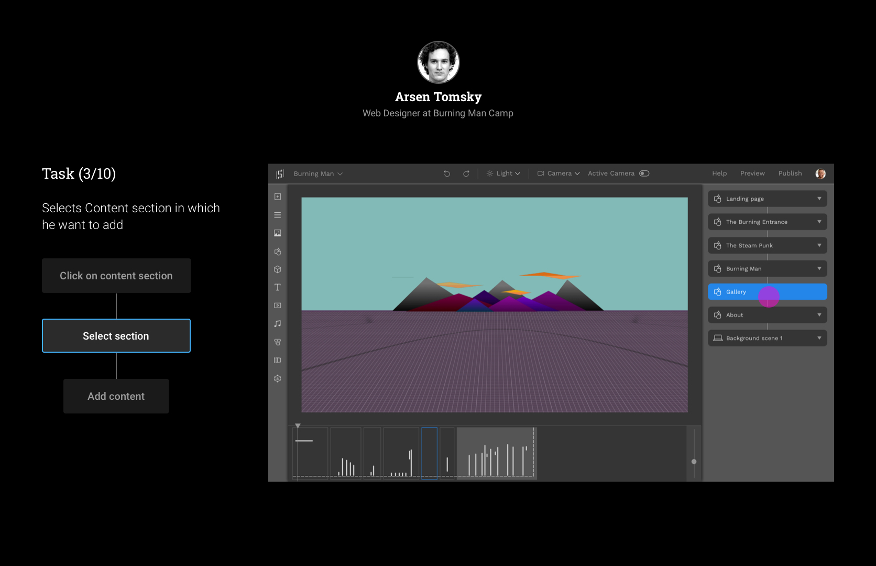The height and width of the screenshot is (566, 876).
Task: Click Preview in the top bar
Action: (x=752, y=173)
